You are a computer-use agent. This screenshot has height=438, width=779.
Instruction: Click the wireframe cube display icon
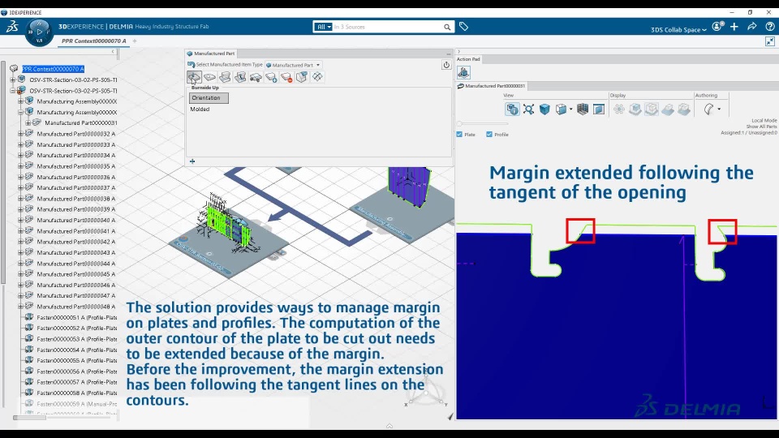coord(652,109)
